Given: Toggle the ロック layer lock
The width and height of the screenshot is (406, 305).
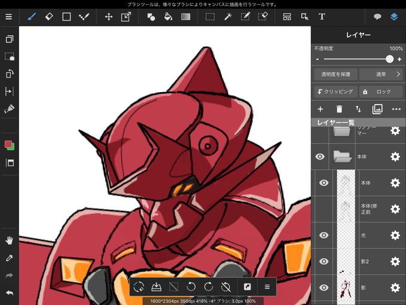Looking at the screenshot, I should (381, 92).
